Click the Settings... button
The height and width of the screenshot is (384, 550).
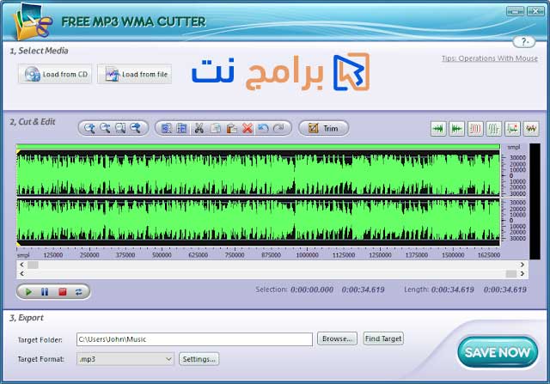pos(199,359)
